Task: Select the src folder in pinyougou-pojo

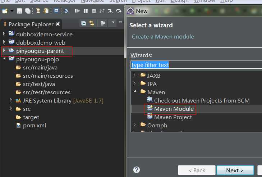Action: pyautogui.click(x=27, y=109)
